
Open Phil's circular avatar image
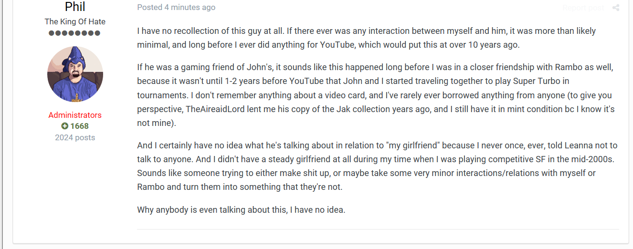75,74
